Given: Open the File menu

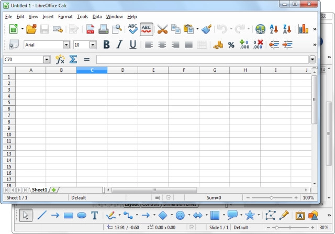Looking at the screenshot, I should [8, 17].
